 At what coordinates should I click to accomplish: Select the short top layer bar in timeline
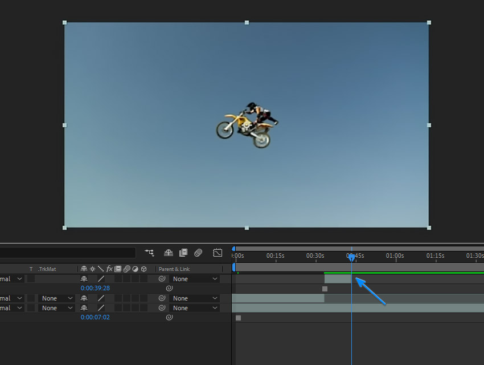tap(338, 279)
